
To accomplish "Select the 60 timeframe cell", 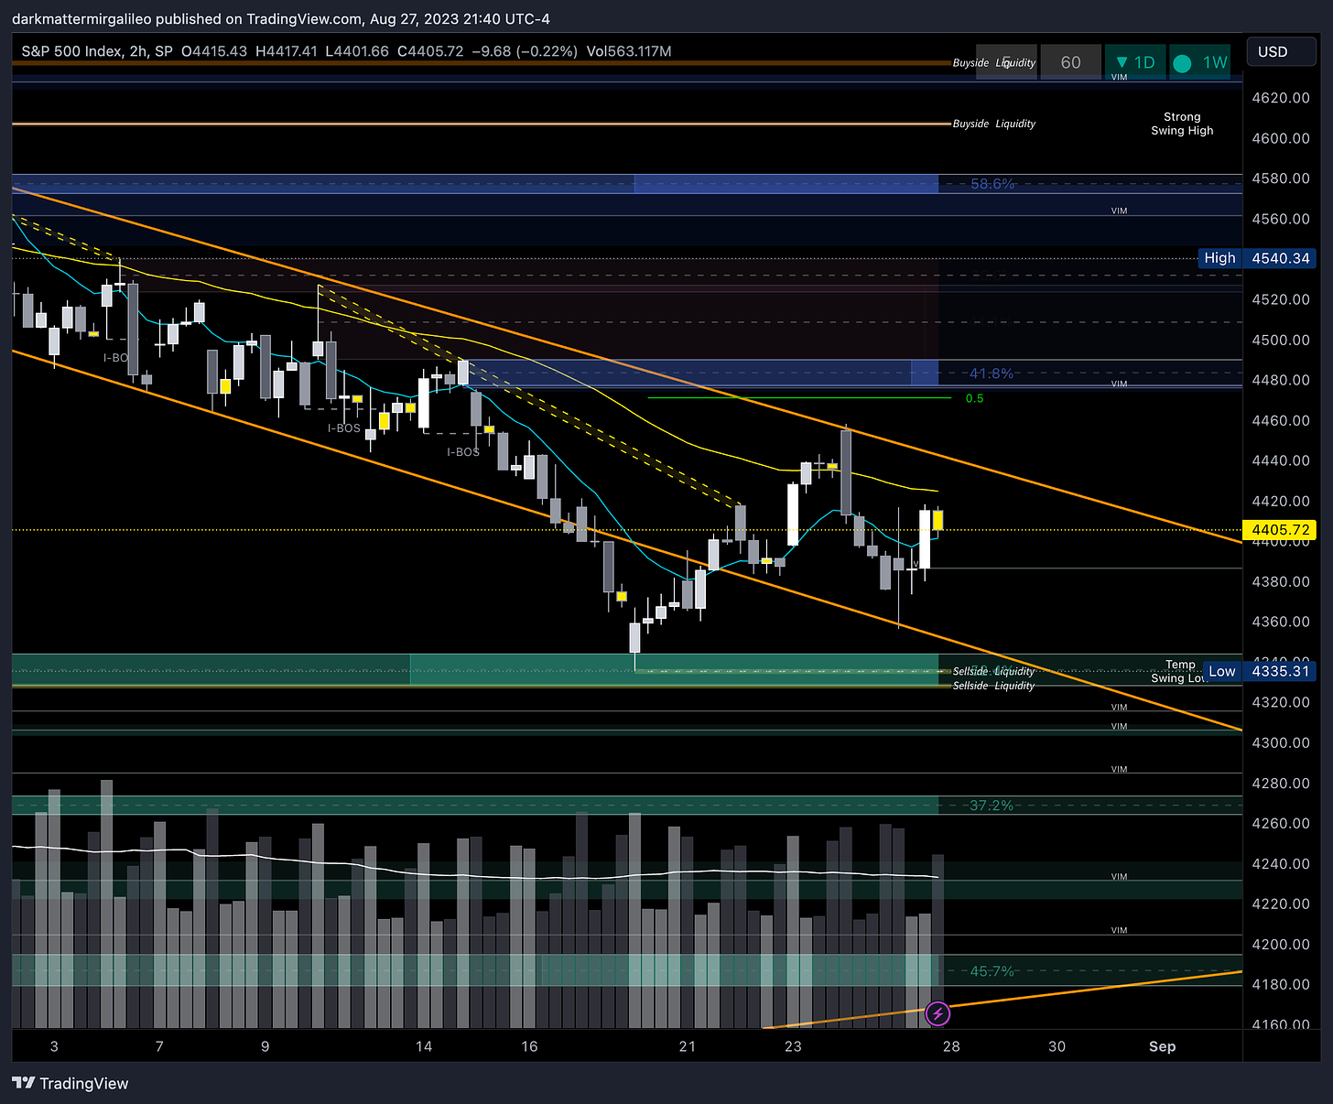I will [x=1071, y=62].
